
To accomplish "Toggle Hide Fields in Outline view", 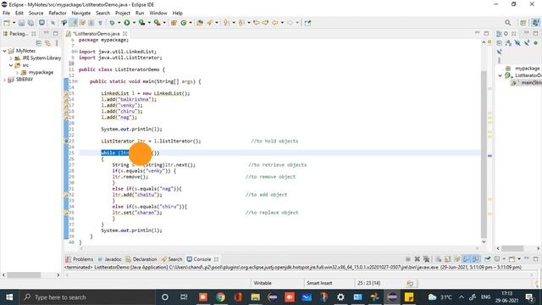I will 517,43.
